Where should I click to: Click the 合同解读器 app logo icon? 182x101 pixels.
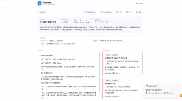(x=39, y=3)
